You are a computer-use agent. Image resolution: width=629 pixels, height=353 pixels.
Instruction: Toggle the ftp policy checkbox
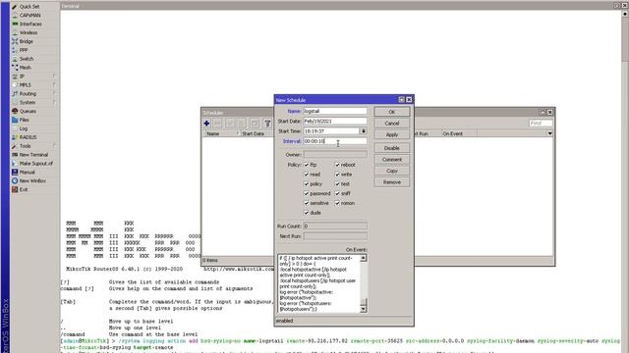(307, 165)
